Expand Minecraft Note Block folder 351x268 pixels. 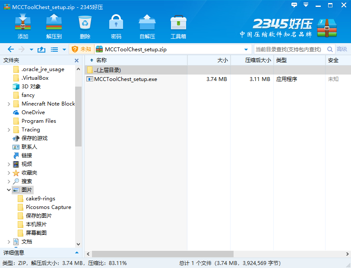point(9,104)
